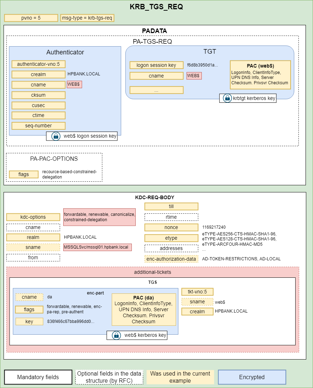Select the pvno = 5 field
313x388 pixels.
31,18
